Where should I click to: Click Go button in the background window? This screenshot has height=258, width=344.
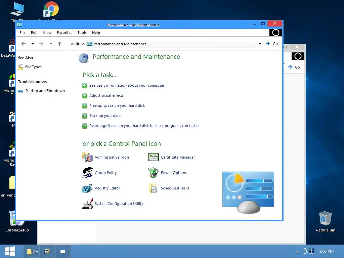click(294, 67)
